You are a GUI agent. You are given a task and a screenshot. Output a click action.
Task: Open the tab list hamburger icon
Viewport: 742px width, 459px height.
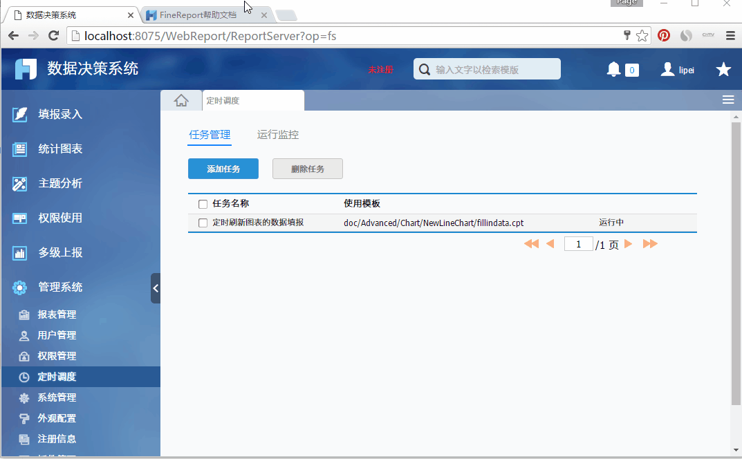pyautogui.click(x=727, y=100)
